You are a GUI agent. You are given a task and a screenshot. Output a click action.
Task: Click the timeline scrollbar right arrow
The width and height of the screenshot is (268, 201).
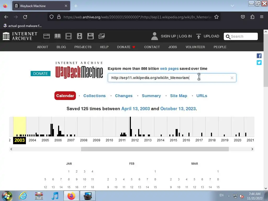(252, 149)
